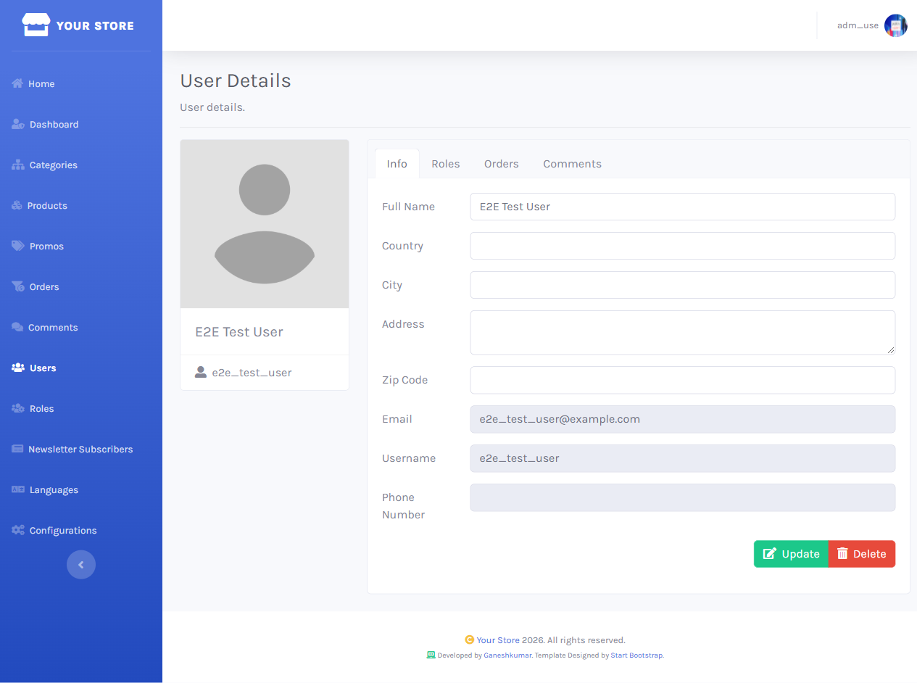Click the Newsletter Subscribers icon

coord(17,449)
